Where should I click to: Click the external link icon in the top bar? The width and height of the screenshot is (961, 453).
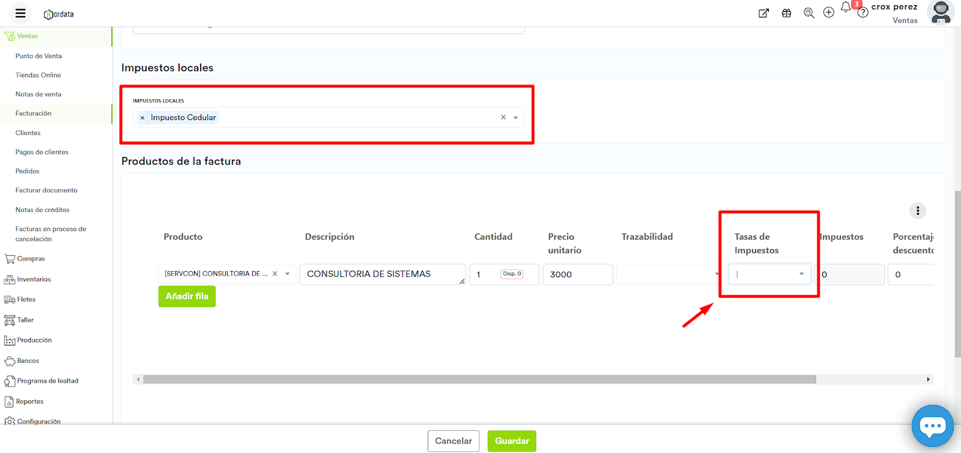(763, 13)
